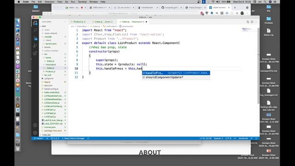Open the Manage gear in activity bar
295x166 pixels.
(35, 133)
